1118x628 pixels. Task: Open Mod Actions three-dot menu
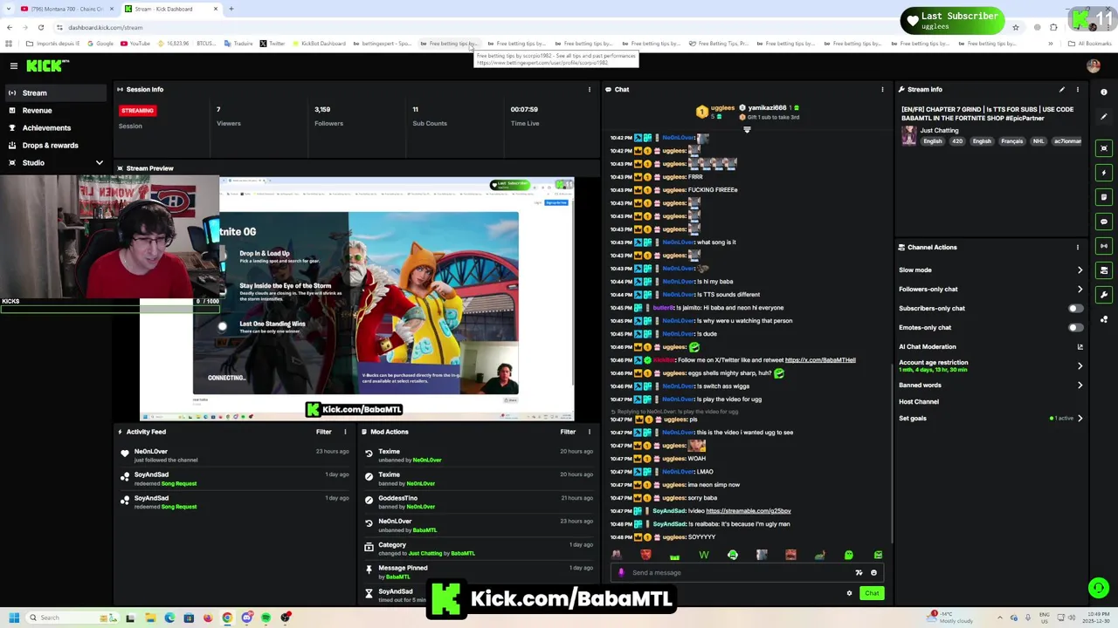coord(589,432)
